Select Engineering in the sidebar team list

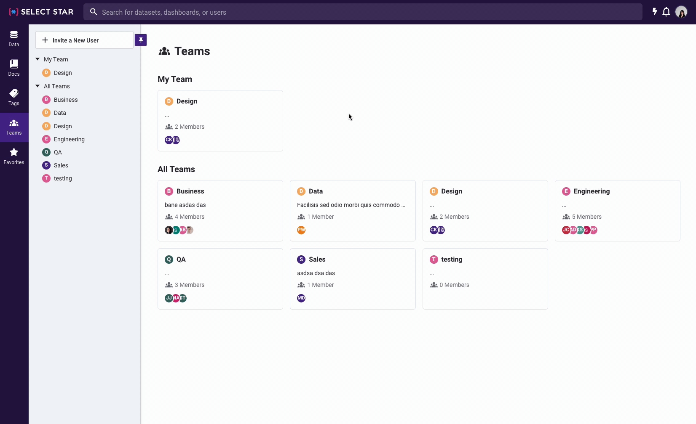[x=69, y=139]
